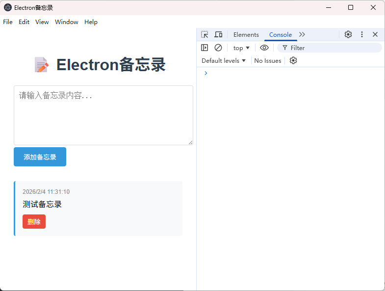This screenshot has width=385, height=291.
Task: Click the textarea resize handle corner
Action: click(x=190, y=142)
